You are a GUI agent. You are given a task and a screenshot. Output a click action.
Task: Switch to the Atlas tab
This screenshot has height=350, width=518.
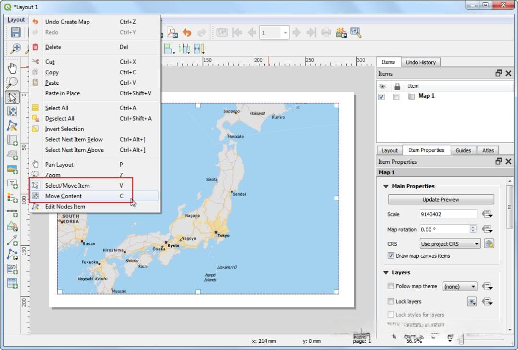tap(488, 150)
